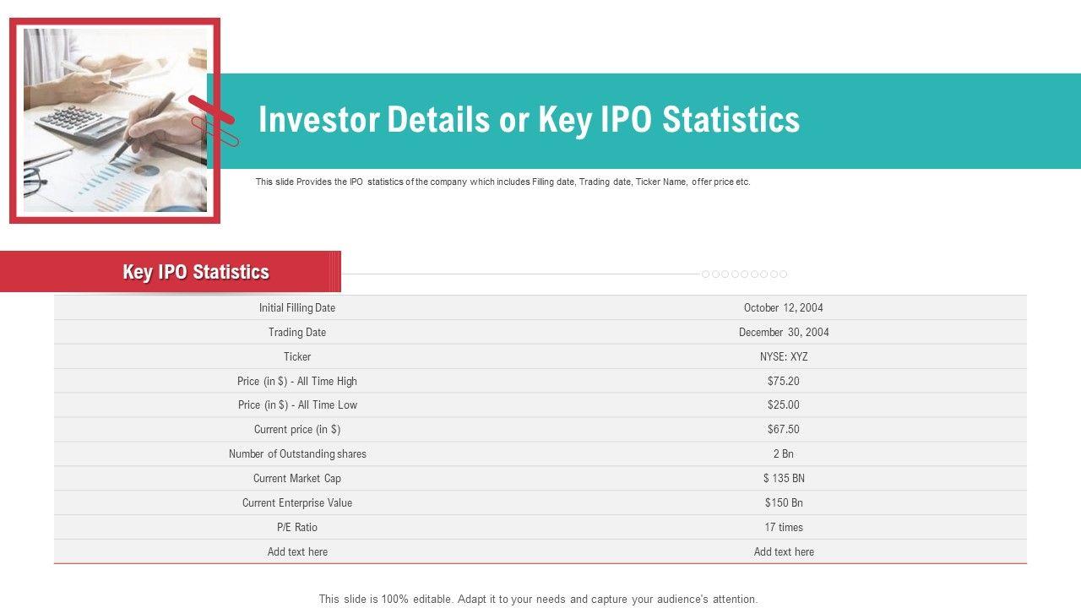Click the row of small circles decoration
Image resolution: width=1081 pixels, height=608 pixels.
tap(744, 274)
